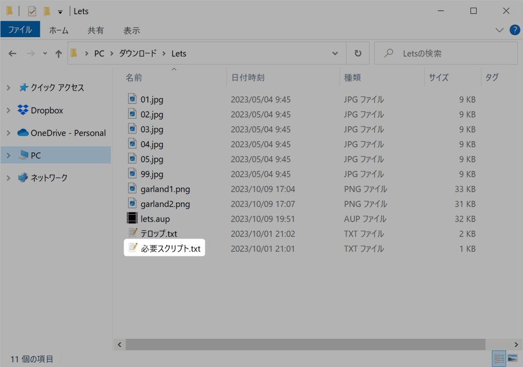The image size is (523, 367).
Task: Click the クイックアクセス star icon
Action: click(22, 87)
